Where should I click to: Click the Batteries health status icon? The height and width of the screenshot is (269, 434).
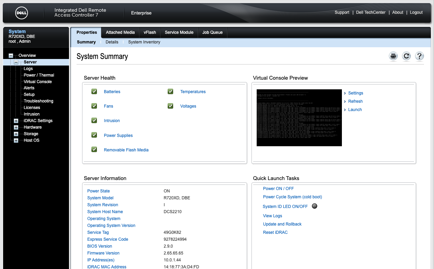coord(94,91)
